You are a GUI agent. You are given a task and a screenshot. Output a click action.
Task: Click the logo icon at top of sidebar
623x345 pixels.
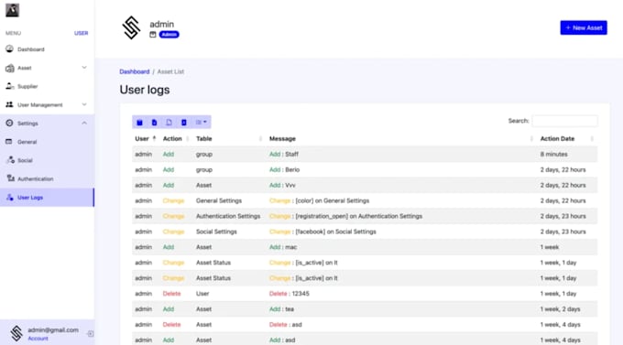(12, 10)
